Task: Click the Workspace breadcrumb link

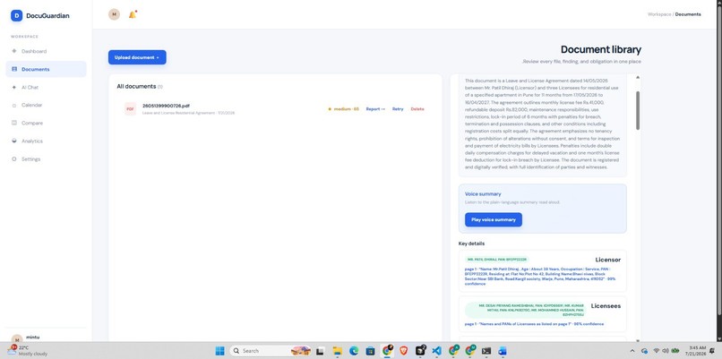Action: 659,14
